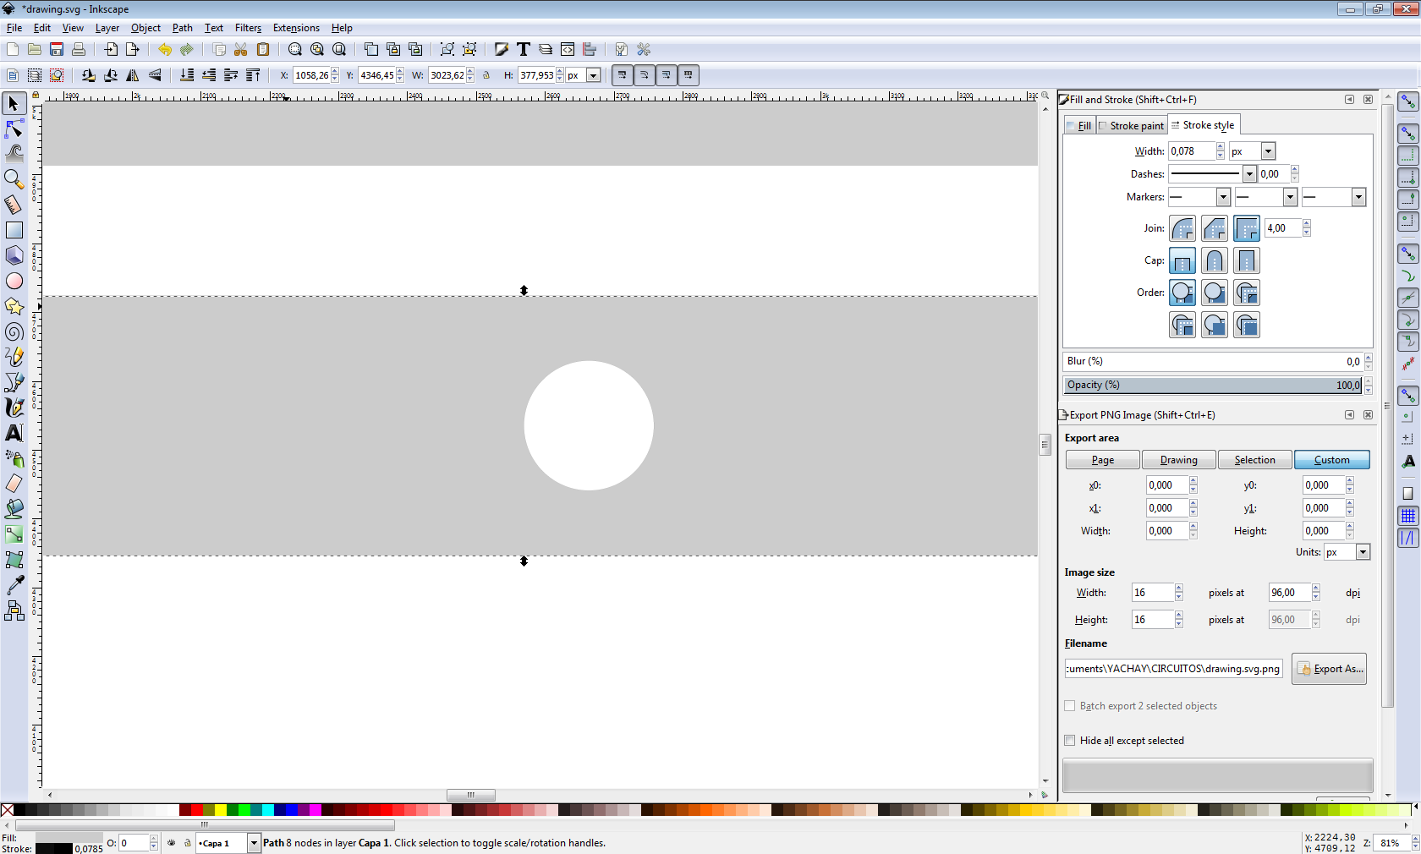
Task: Select the Miter join button
Action: click(1247, 228)
